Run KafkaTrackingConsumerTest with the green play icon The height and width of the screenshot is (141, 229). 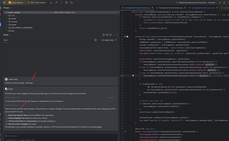(x=220, y=2)
